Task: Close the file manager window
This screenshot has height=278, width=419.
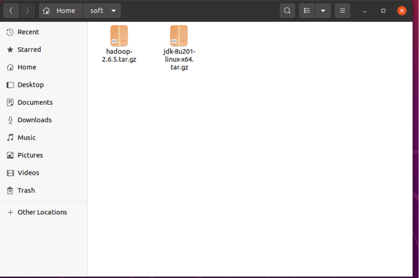Action: (402, 11)
